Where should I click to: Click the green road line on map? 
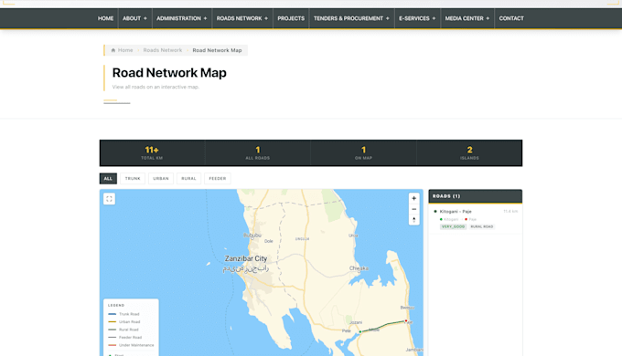click(384, 325)
